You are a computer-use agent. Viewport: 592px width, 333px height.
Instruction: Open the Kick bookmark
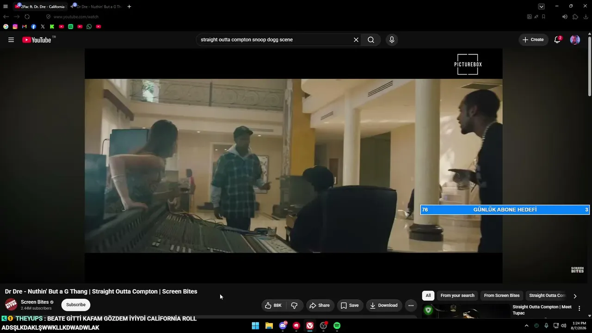(52, 27)
